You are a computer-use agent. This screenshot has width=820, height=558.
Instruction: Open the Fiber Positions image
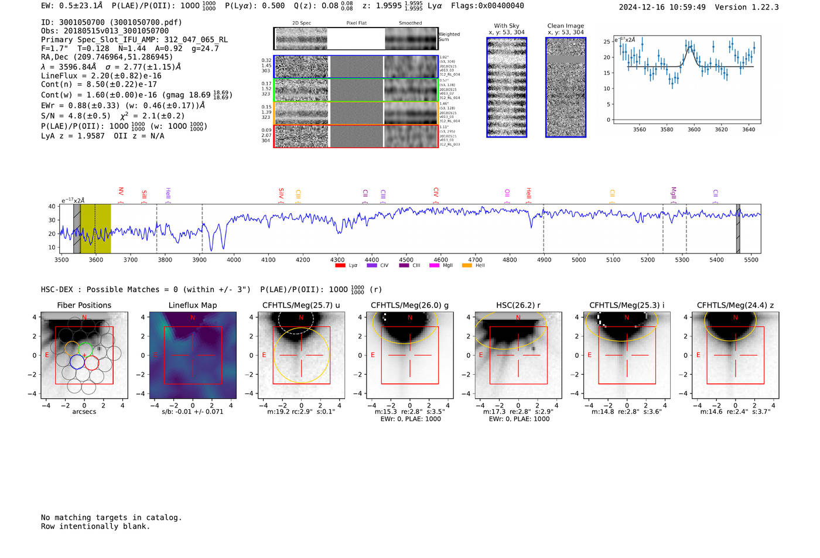click(x=84, y=355)
